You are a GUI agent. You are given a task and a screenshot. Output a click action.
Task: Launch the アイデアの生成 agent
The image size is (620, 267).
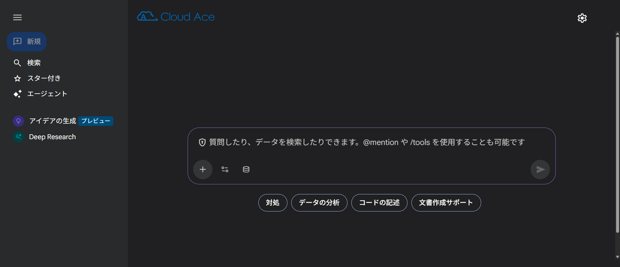click(52, 121)
